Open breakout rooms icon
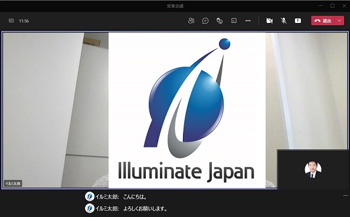Viewport: 350px width, 217px height. tap(234, 21)
